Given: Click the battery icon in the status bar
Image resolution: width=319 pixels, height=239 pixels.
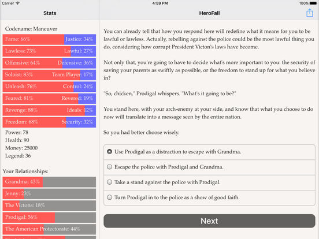Looking at the screenshot, I should [x=313, y=3].
